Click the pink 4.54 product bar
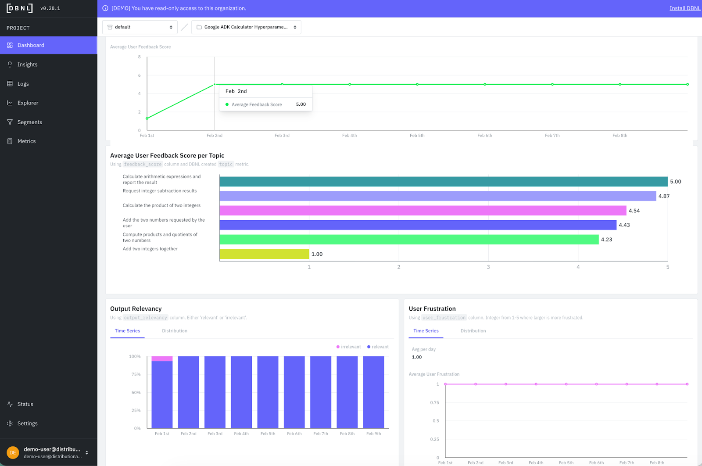Screen dimensions: 702x466 coord(423,211)
